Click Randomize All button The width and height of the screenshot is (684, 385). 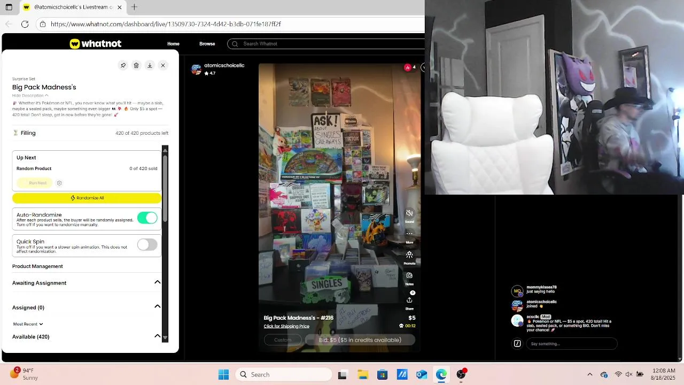[87, 198]
